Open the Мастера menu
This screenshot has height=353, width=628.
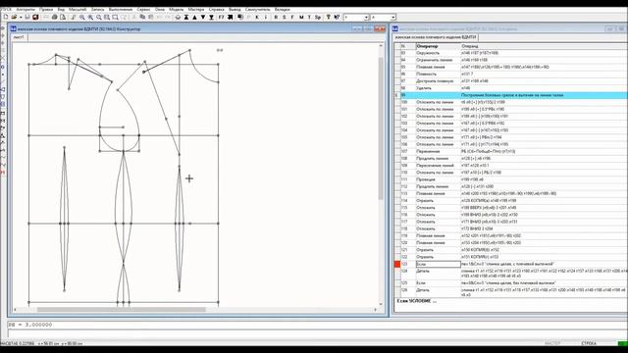point(196,9)
